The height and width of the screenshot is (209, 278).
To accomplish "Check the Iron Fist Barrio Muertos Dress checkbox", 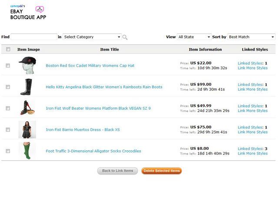I will [8, 130].
